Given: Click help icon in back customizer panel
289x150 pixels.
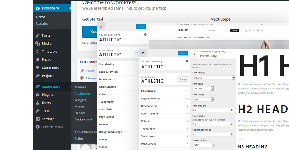Looking at the screenshot, I should click(145, 34).
